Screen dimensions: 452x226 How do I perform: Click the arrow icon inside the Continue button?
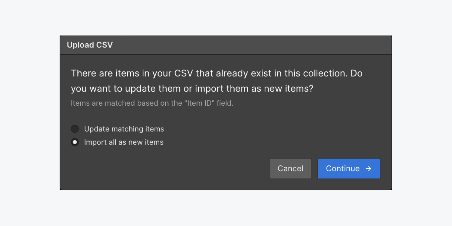tap(369, 169)
